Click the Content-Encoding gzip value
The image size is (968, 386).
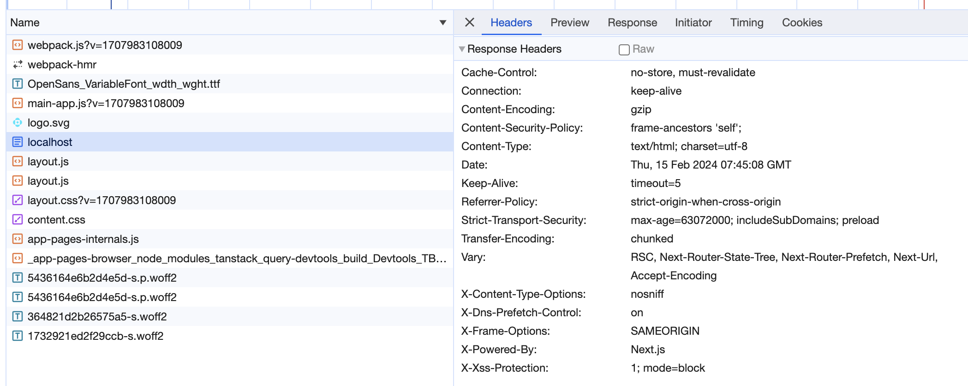[x=641, y=109]
